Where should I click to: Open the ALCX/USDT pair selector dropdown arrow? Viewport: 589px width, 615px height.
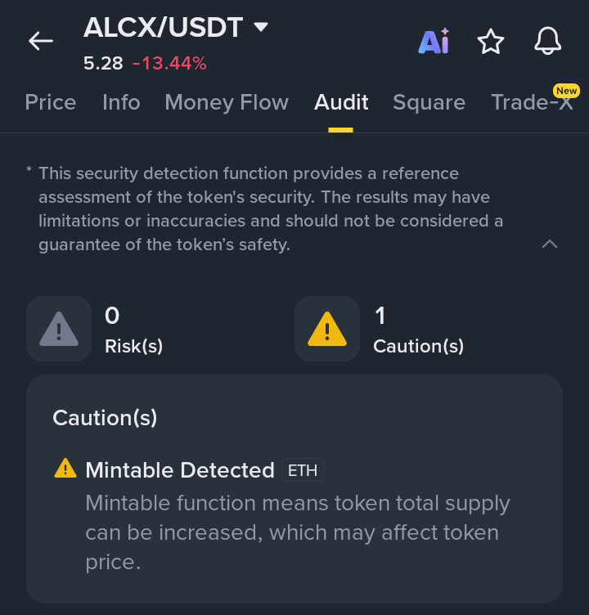(x=261, y=27)
